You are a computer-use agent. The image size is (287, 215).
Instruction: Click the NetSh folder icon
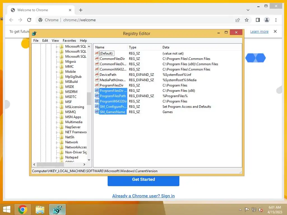(x=62, y=137)
